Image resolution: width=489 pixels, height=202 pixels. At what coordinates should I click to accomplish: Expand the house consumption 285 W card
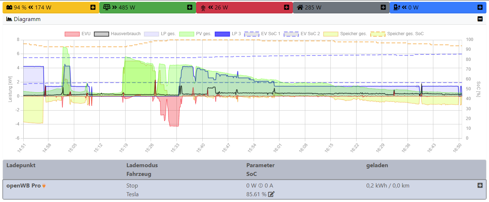[383, 7]
